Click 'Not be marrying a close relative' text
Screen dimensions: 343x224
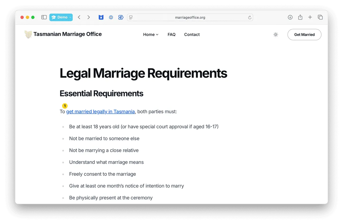tap(104, 150)
